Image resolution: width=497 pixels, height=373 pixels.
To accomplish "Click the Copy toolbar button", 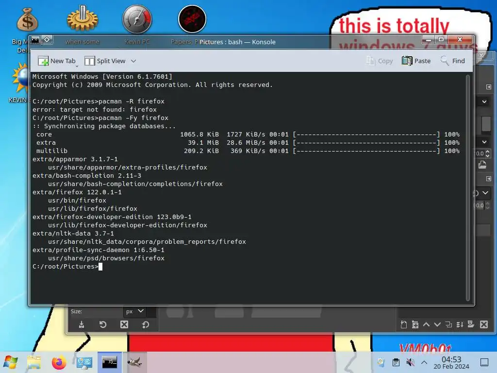I will pyautogui.click(x=379, y=61).
